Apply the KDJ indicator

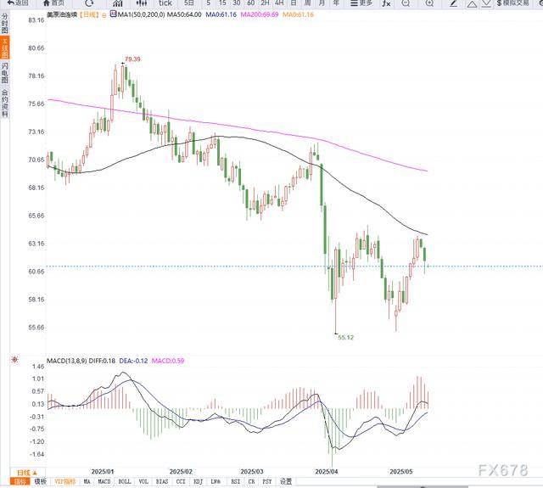click(x=198, y=481)
